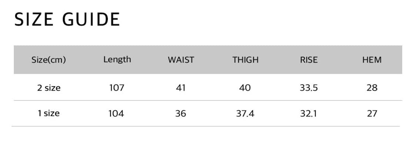Screen dimensions: 417x164
Task: Click the 2 size row label
Action: click(x=49, y=88)
